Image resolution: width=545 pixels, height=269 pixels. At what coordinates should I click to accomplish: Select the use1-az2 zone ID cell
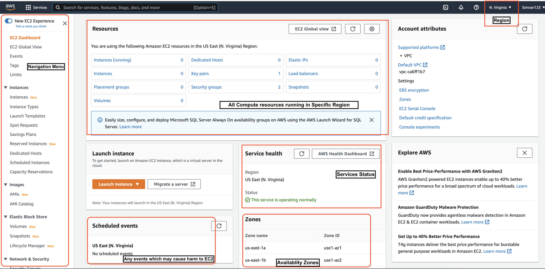(333, 260)
